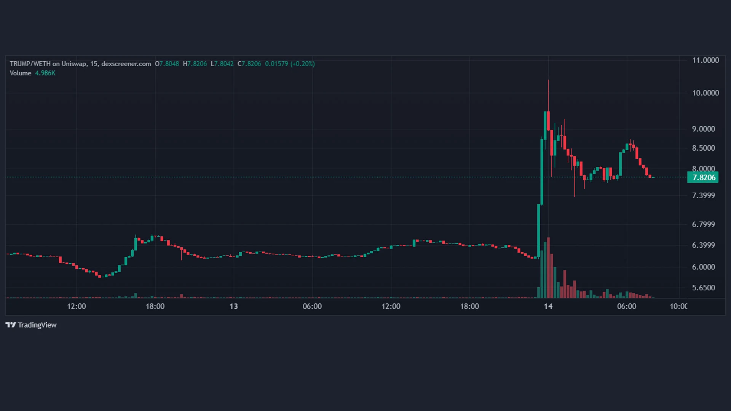Click the +0.20% change value in legend
Viewport: 731px width, 411px height.
(x=302, y=64)
